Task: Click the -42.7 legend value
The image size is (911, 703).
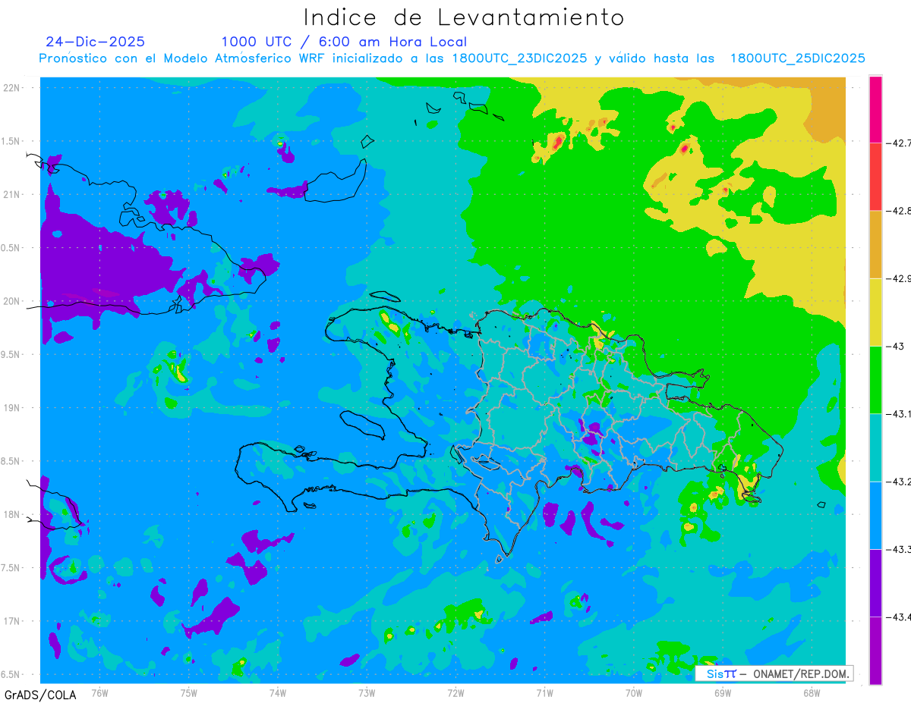Action: (898, 143)
